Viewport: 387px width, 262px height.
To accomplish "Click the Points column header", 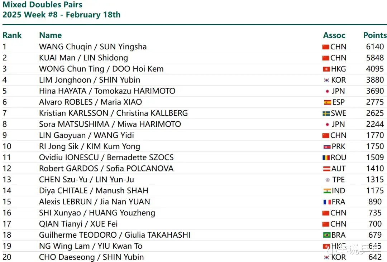I will 375,35.
